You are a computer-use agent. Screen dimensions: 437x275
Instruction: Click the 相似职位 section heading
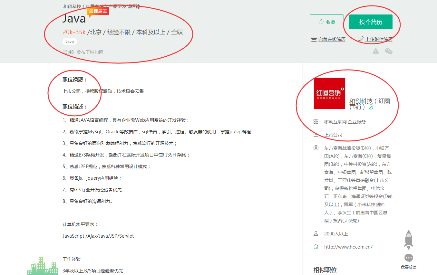tap(325, 270)
